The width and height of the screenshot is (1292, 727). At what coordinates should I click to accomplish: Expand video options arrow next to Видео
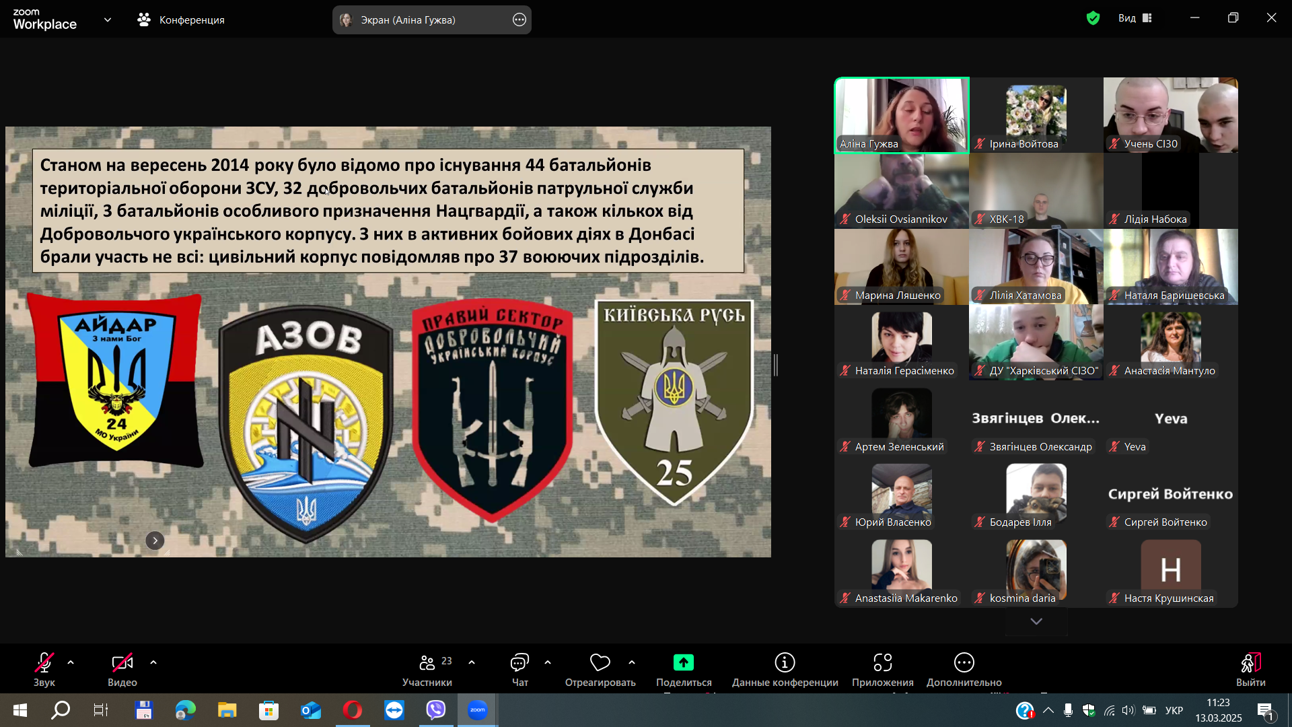pyautogui.click(x=153, y=663)
